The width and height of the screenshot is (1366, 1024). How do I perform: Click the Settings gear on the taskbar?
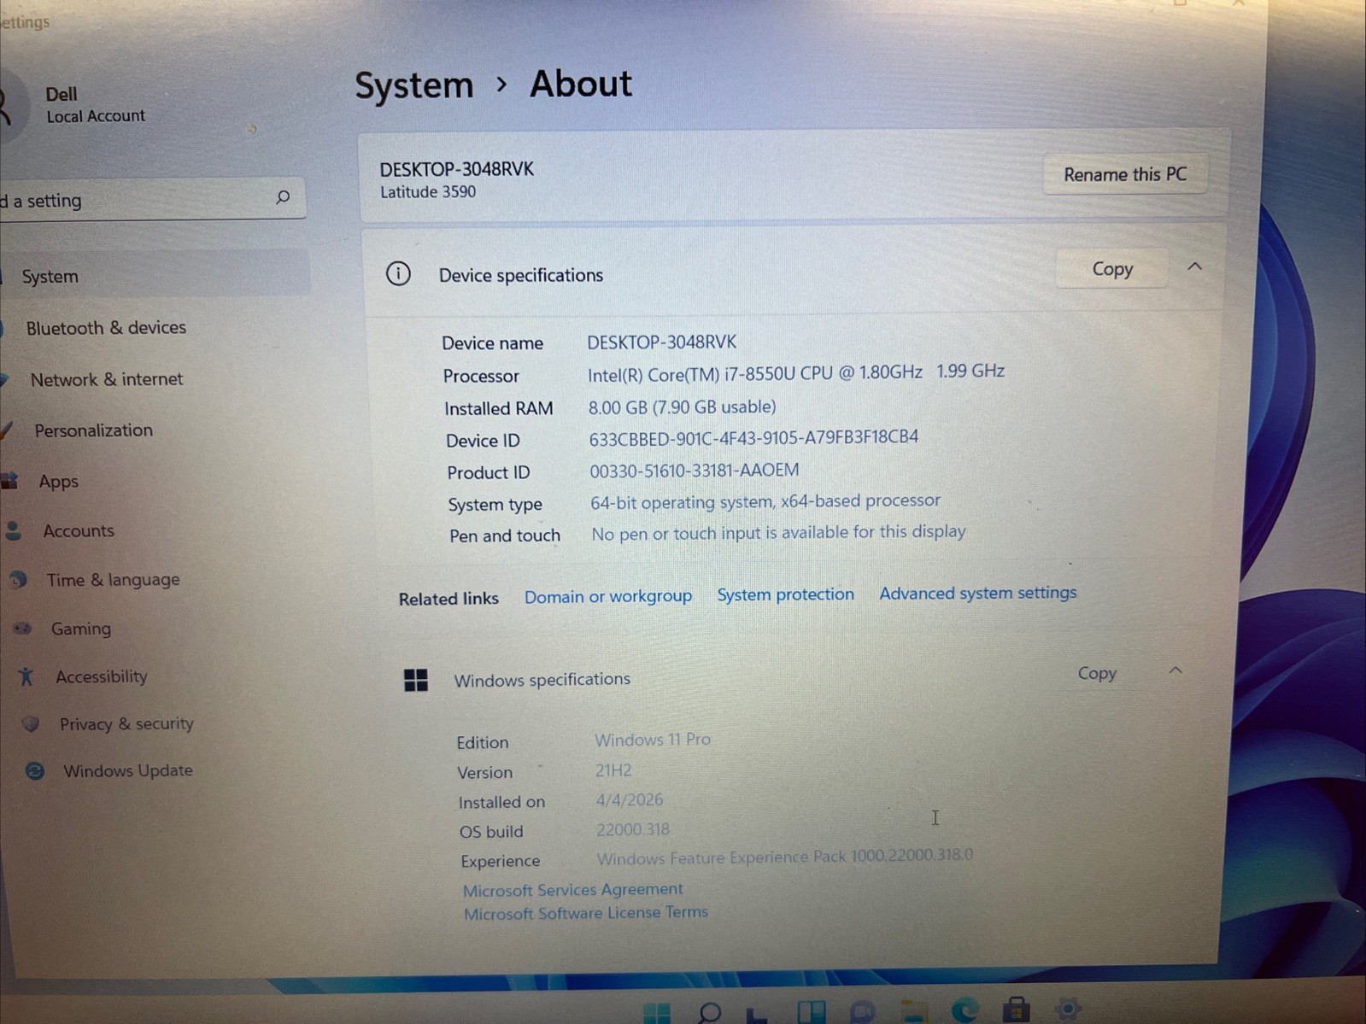pyautogui.click(x=1067, y=1009)
